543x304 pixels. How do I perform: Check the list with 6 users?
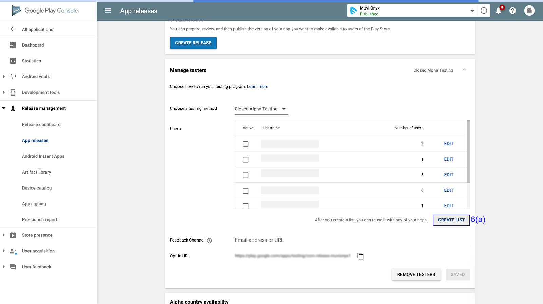tap(246, 191)
